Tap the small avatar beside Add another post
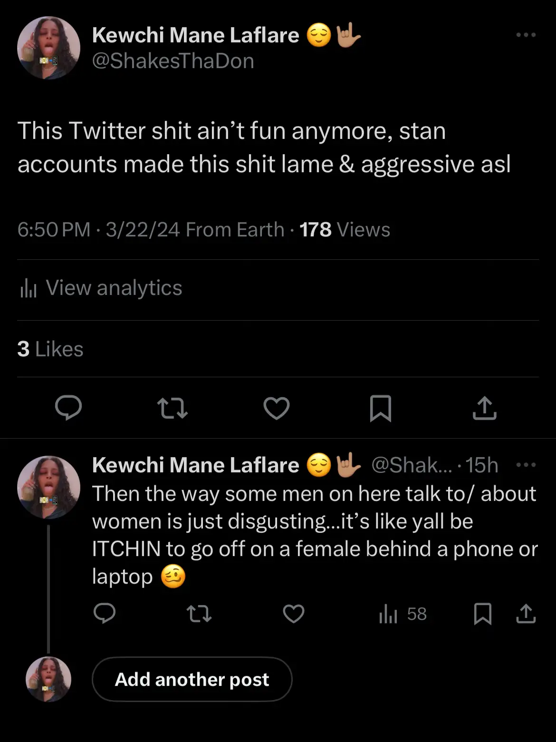The width and height of the screenshot is (556, 742). 48,679
